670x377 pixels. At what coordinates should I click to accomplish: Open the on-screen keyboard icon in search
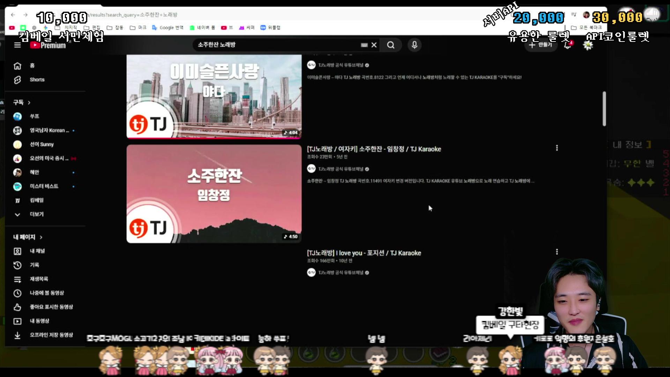[x=364, y=45]
